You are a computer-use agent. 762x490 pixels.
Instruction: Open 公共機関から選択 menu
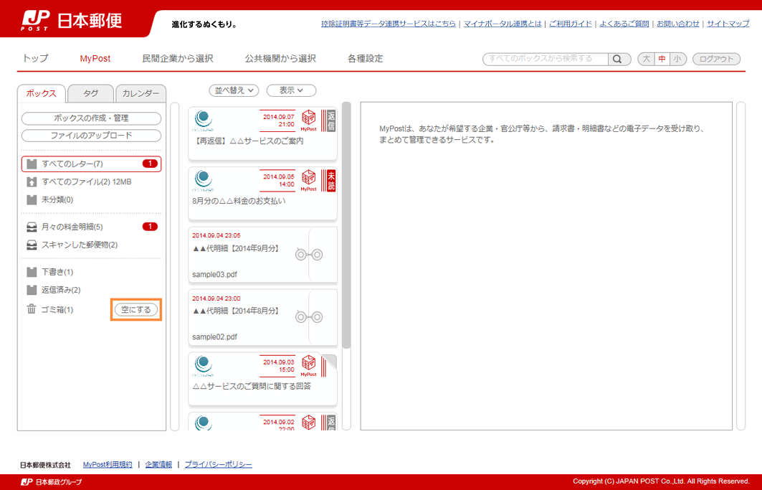point(280,58)
